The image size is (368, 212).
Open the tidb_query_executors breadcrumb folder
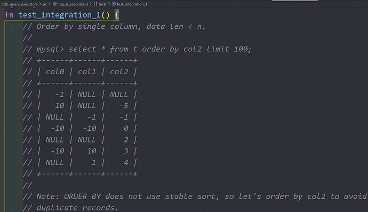click(x=19, y=4)
